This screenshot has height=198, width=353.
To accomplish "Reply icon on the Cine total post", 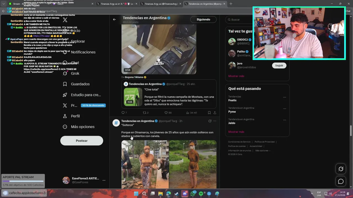I will (123, 113).
